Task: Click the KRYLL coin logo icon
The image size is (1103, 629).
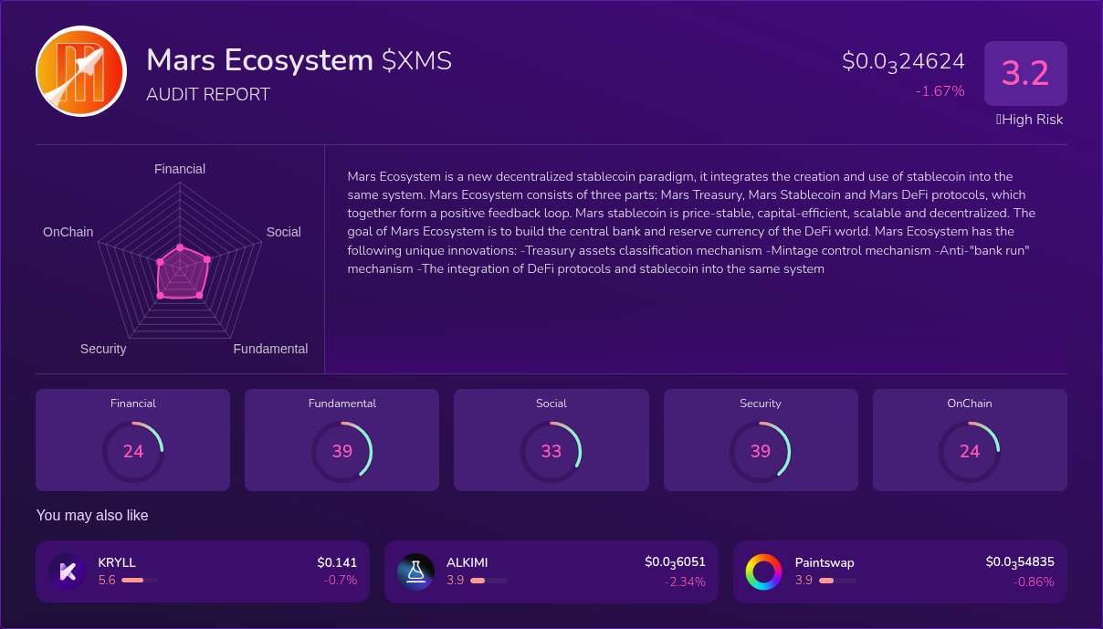Action: [x=68, y=571]
